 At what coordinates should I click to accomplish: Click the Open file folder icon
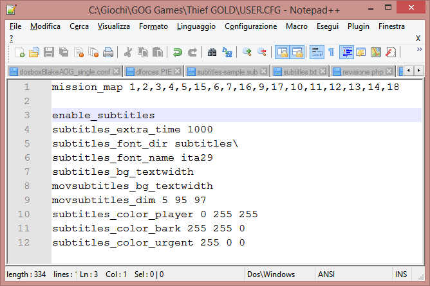click(34, 52)
